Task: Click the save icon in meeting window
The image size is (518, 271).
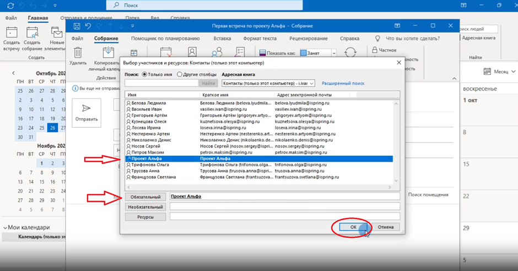Action: (77, 26)
